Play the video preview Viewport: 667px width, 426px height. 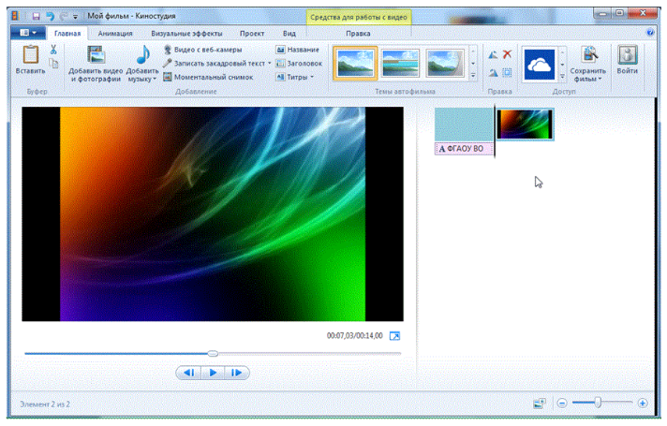coord(213,373)
